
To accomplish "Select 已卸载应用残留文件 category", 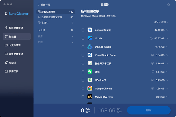I will 56,17.
